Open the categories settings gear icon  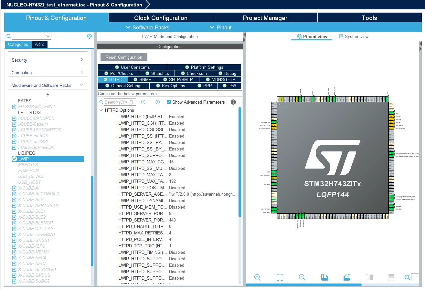pyautogui.click(x=90, y=36)
